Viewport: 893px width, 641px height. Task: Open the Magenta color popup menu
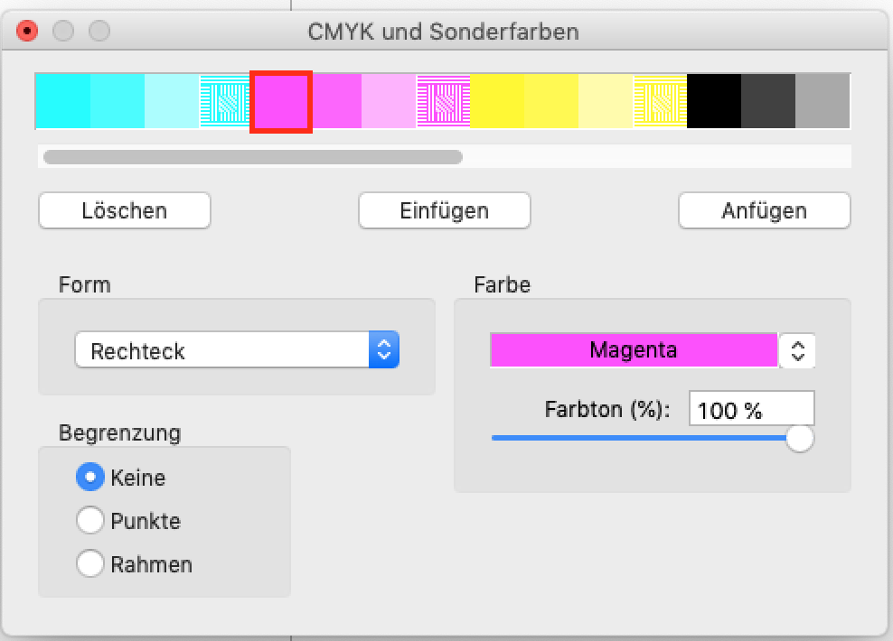pos(634,349)
